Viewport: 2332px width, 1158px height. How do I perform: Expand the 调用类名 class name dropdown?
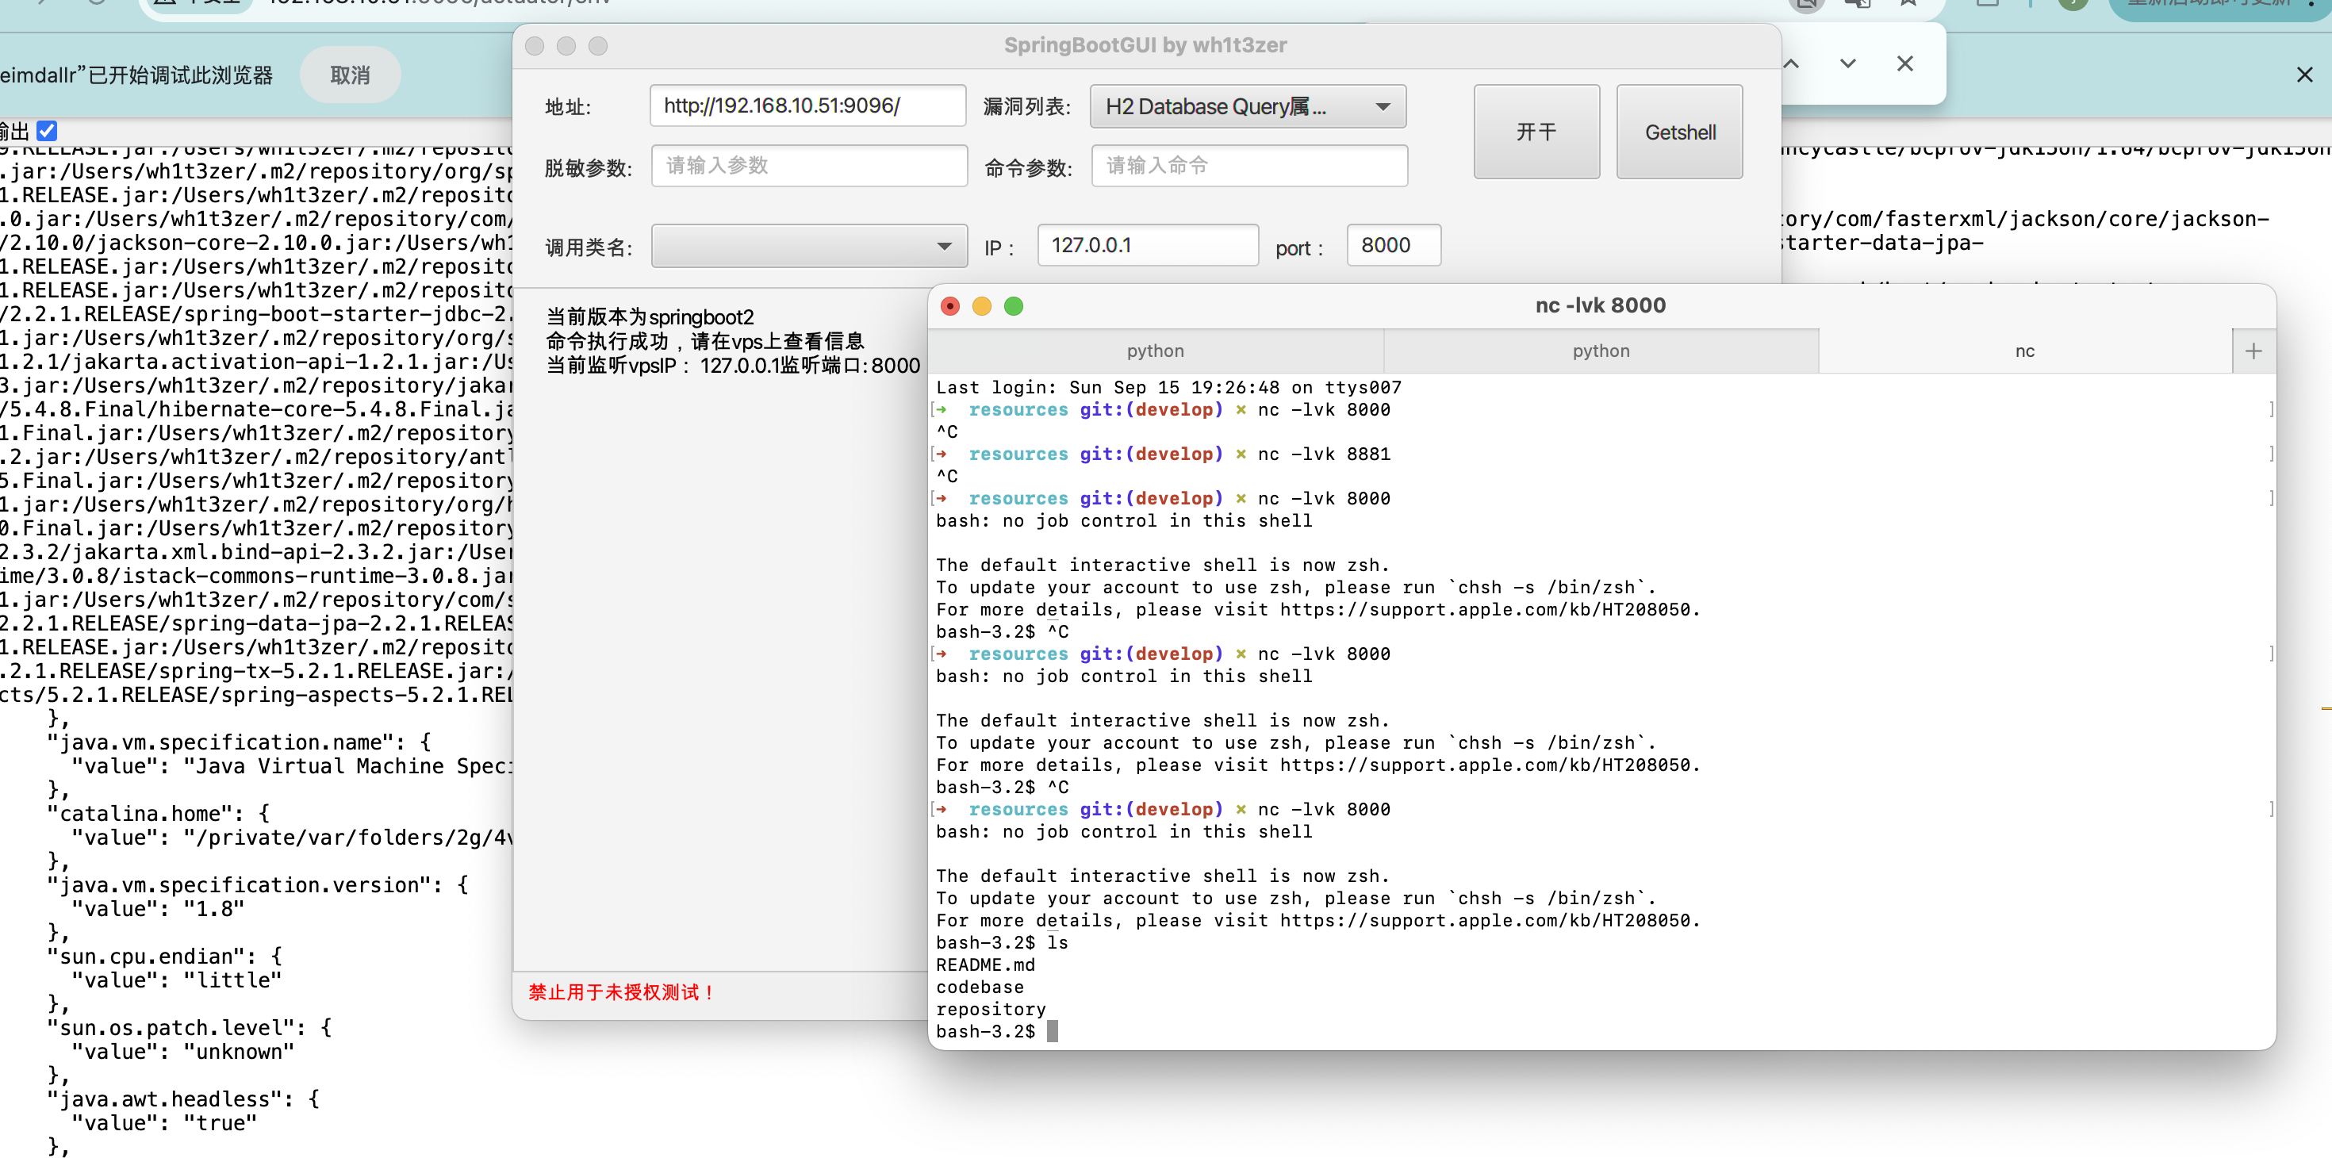[x=809, y=246]
